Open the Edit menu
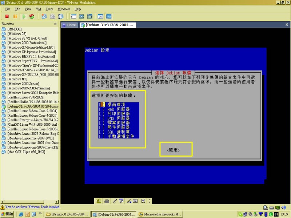 coord(17,9)
